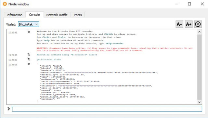The width and height of the screenshot is (208, 118).
Task: Click the icon beside 'Executing command' line
Action: coord(29,54)
